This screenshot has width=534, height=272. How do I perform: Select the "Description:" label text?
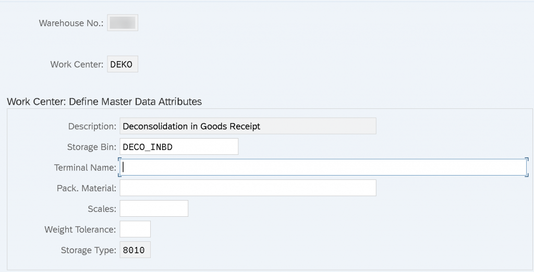tap(92, 126)
